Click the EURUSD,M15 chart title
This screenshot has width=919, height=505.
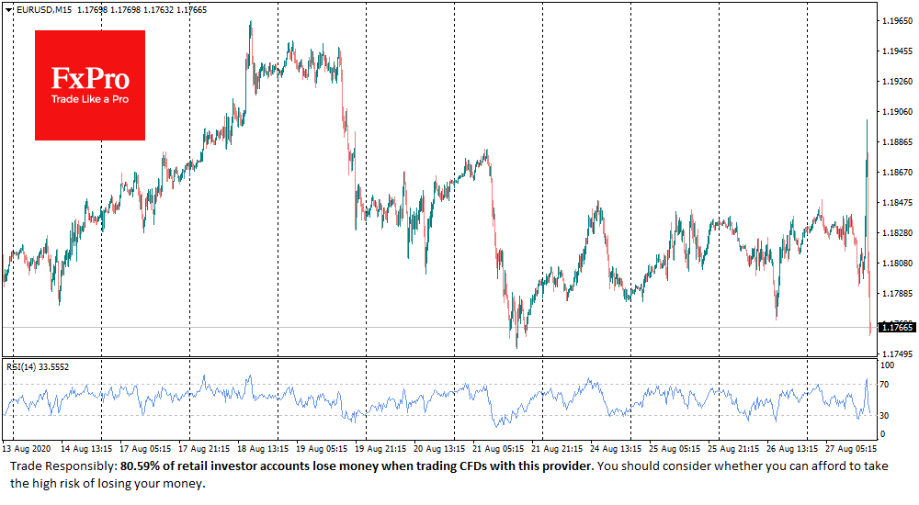[x=42, y=10]
